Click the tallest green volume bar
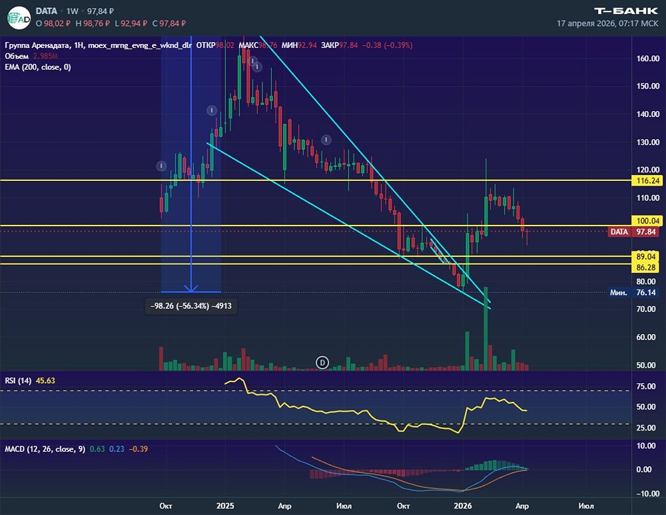The image size is (666, 515). [486, 329]
